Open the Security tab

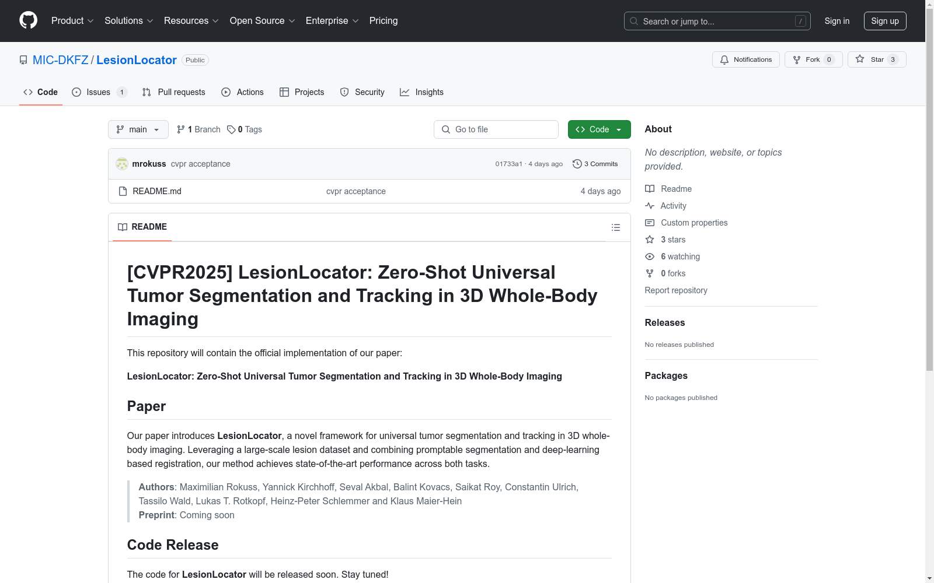pos(362,92)
